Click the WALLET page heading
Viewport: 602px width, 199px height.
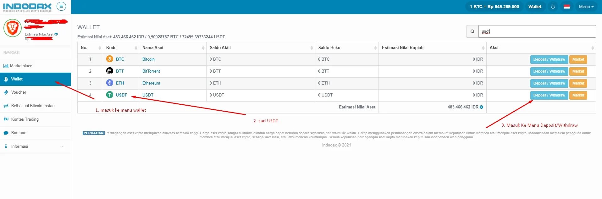tap(88, 27)
